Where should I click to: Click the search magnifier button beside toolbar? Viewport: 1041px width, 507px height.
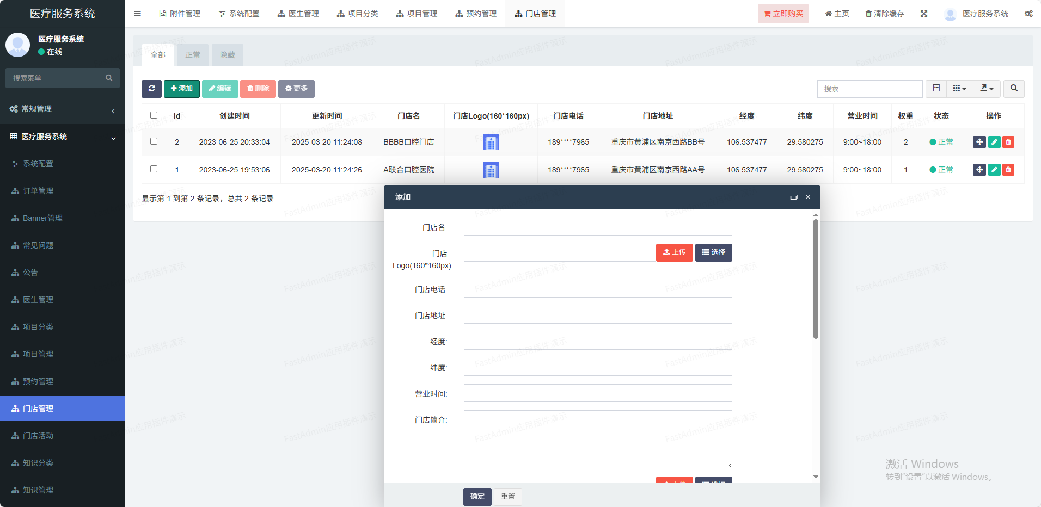(1014, 89)
